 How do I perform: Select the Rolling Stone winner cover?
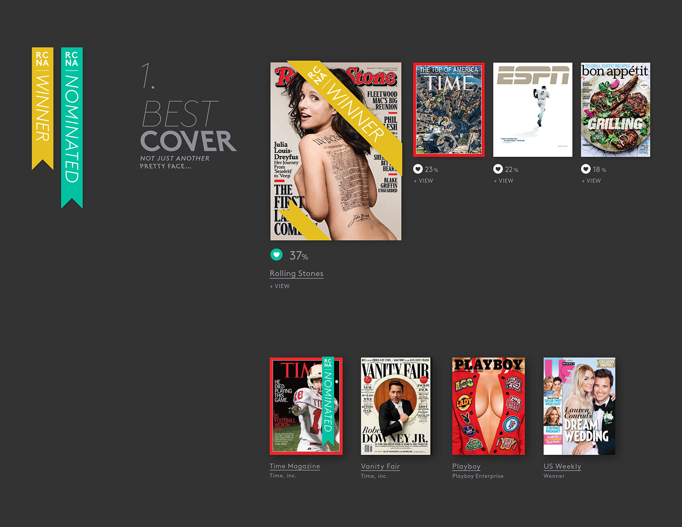point(336,151)
